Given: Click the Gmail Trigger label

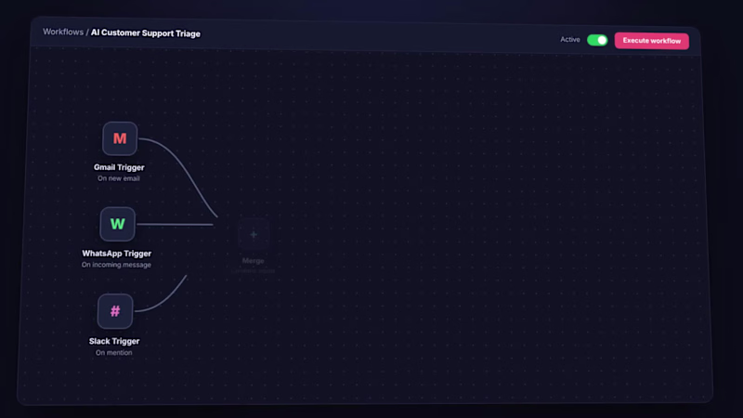Looking at the screenshot, I should (x=119, y=167).
